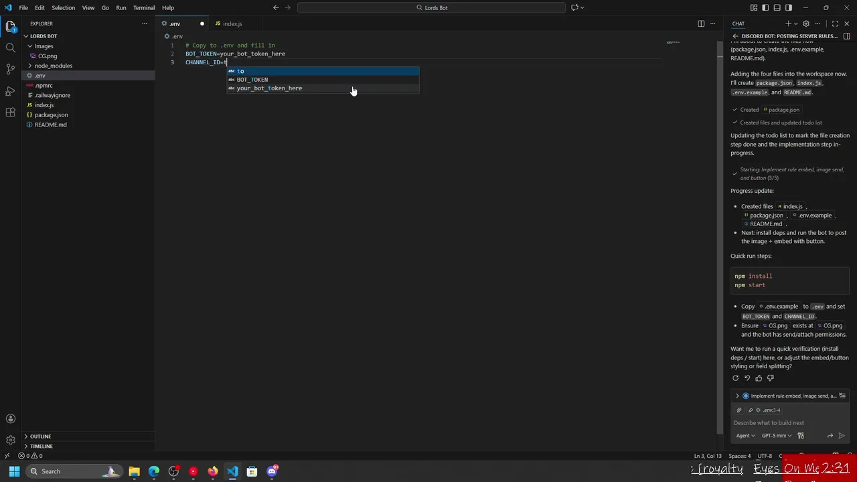Open Source Control view in activity bar
This screenshot has height=482, width=857.
10,69
